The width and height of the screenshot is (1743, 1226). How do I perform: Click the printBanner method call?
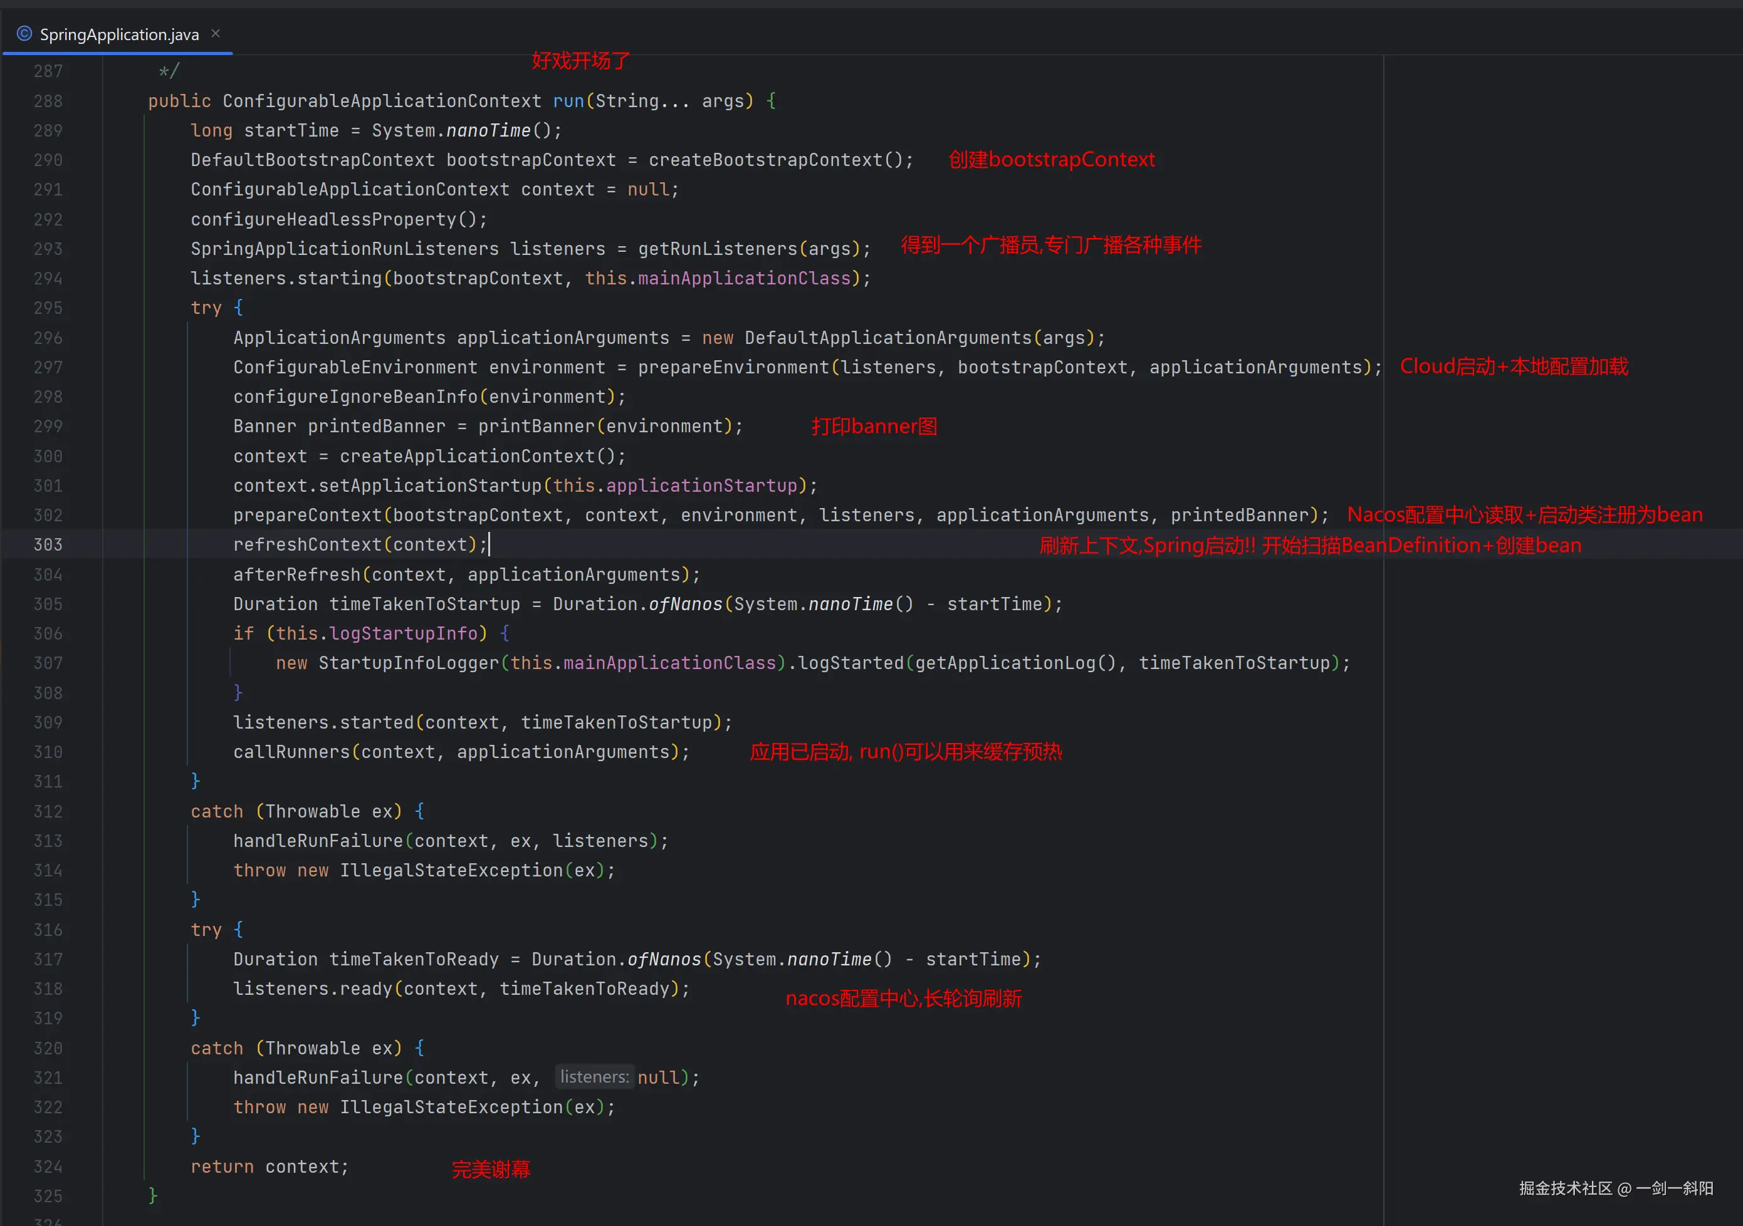coord(536,427)
